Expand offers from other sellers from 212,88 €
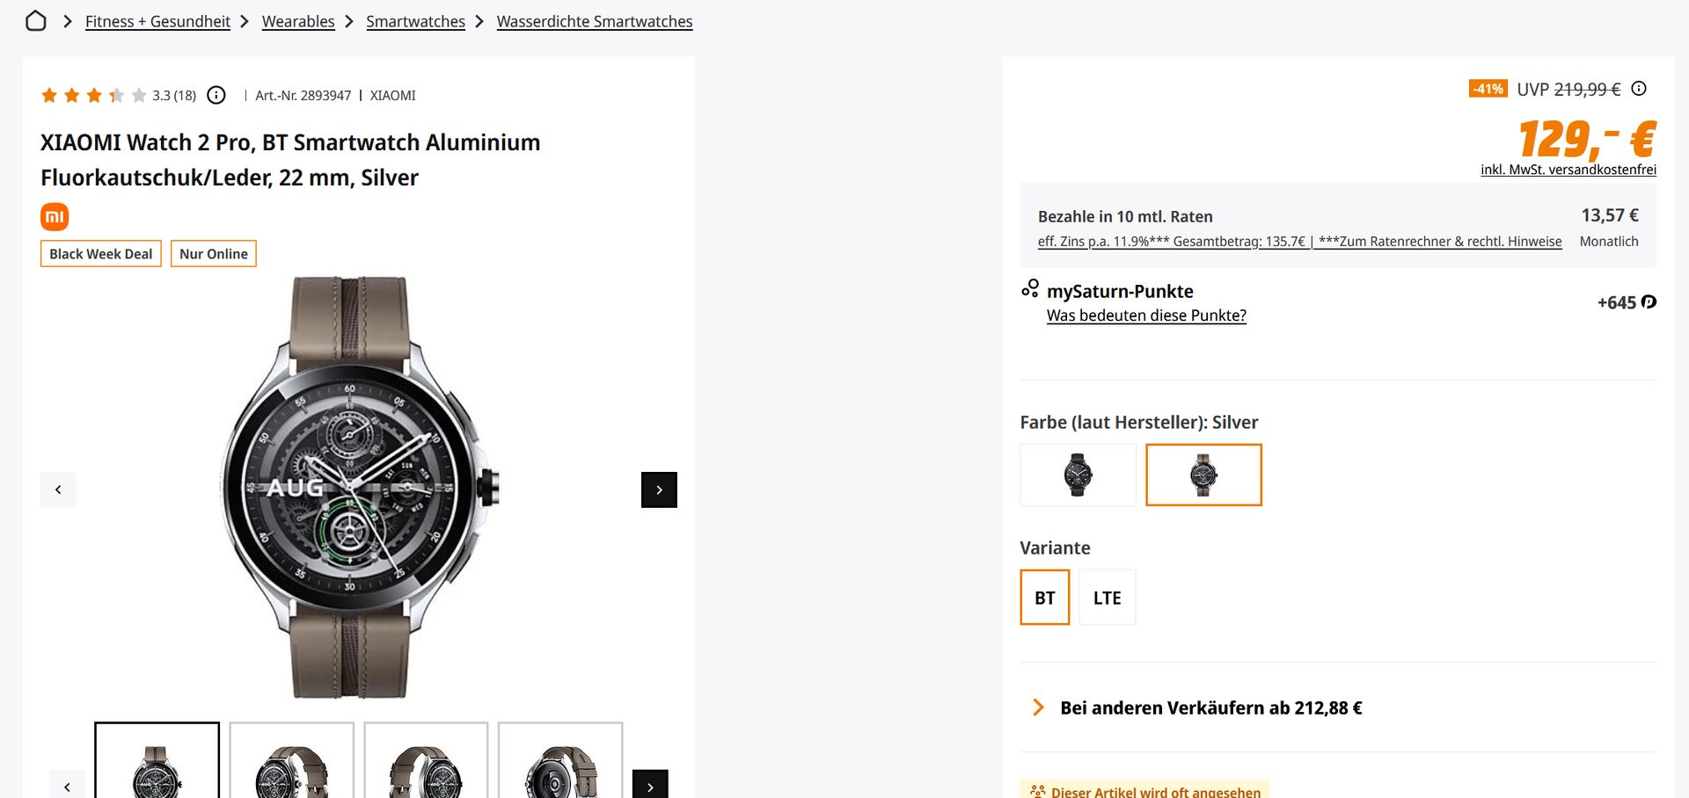 (x=1210, y=707)
